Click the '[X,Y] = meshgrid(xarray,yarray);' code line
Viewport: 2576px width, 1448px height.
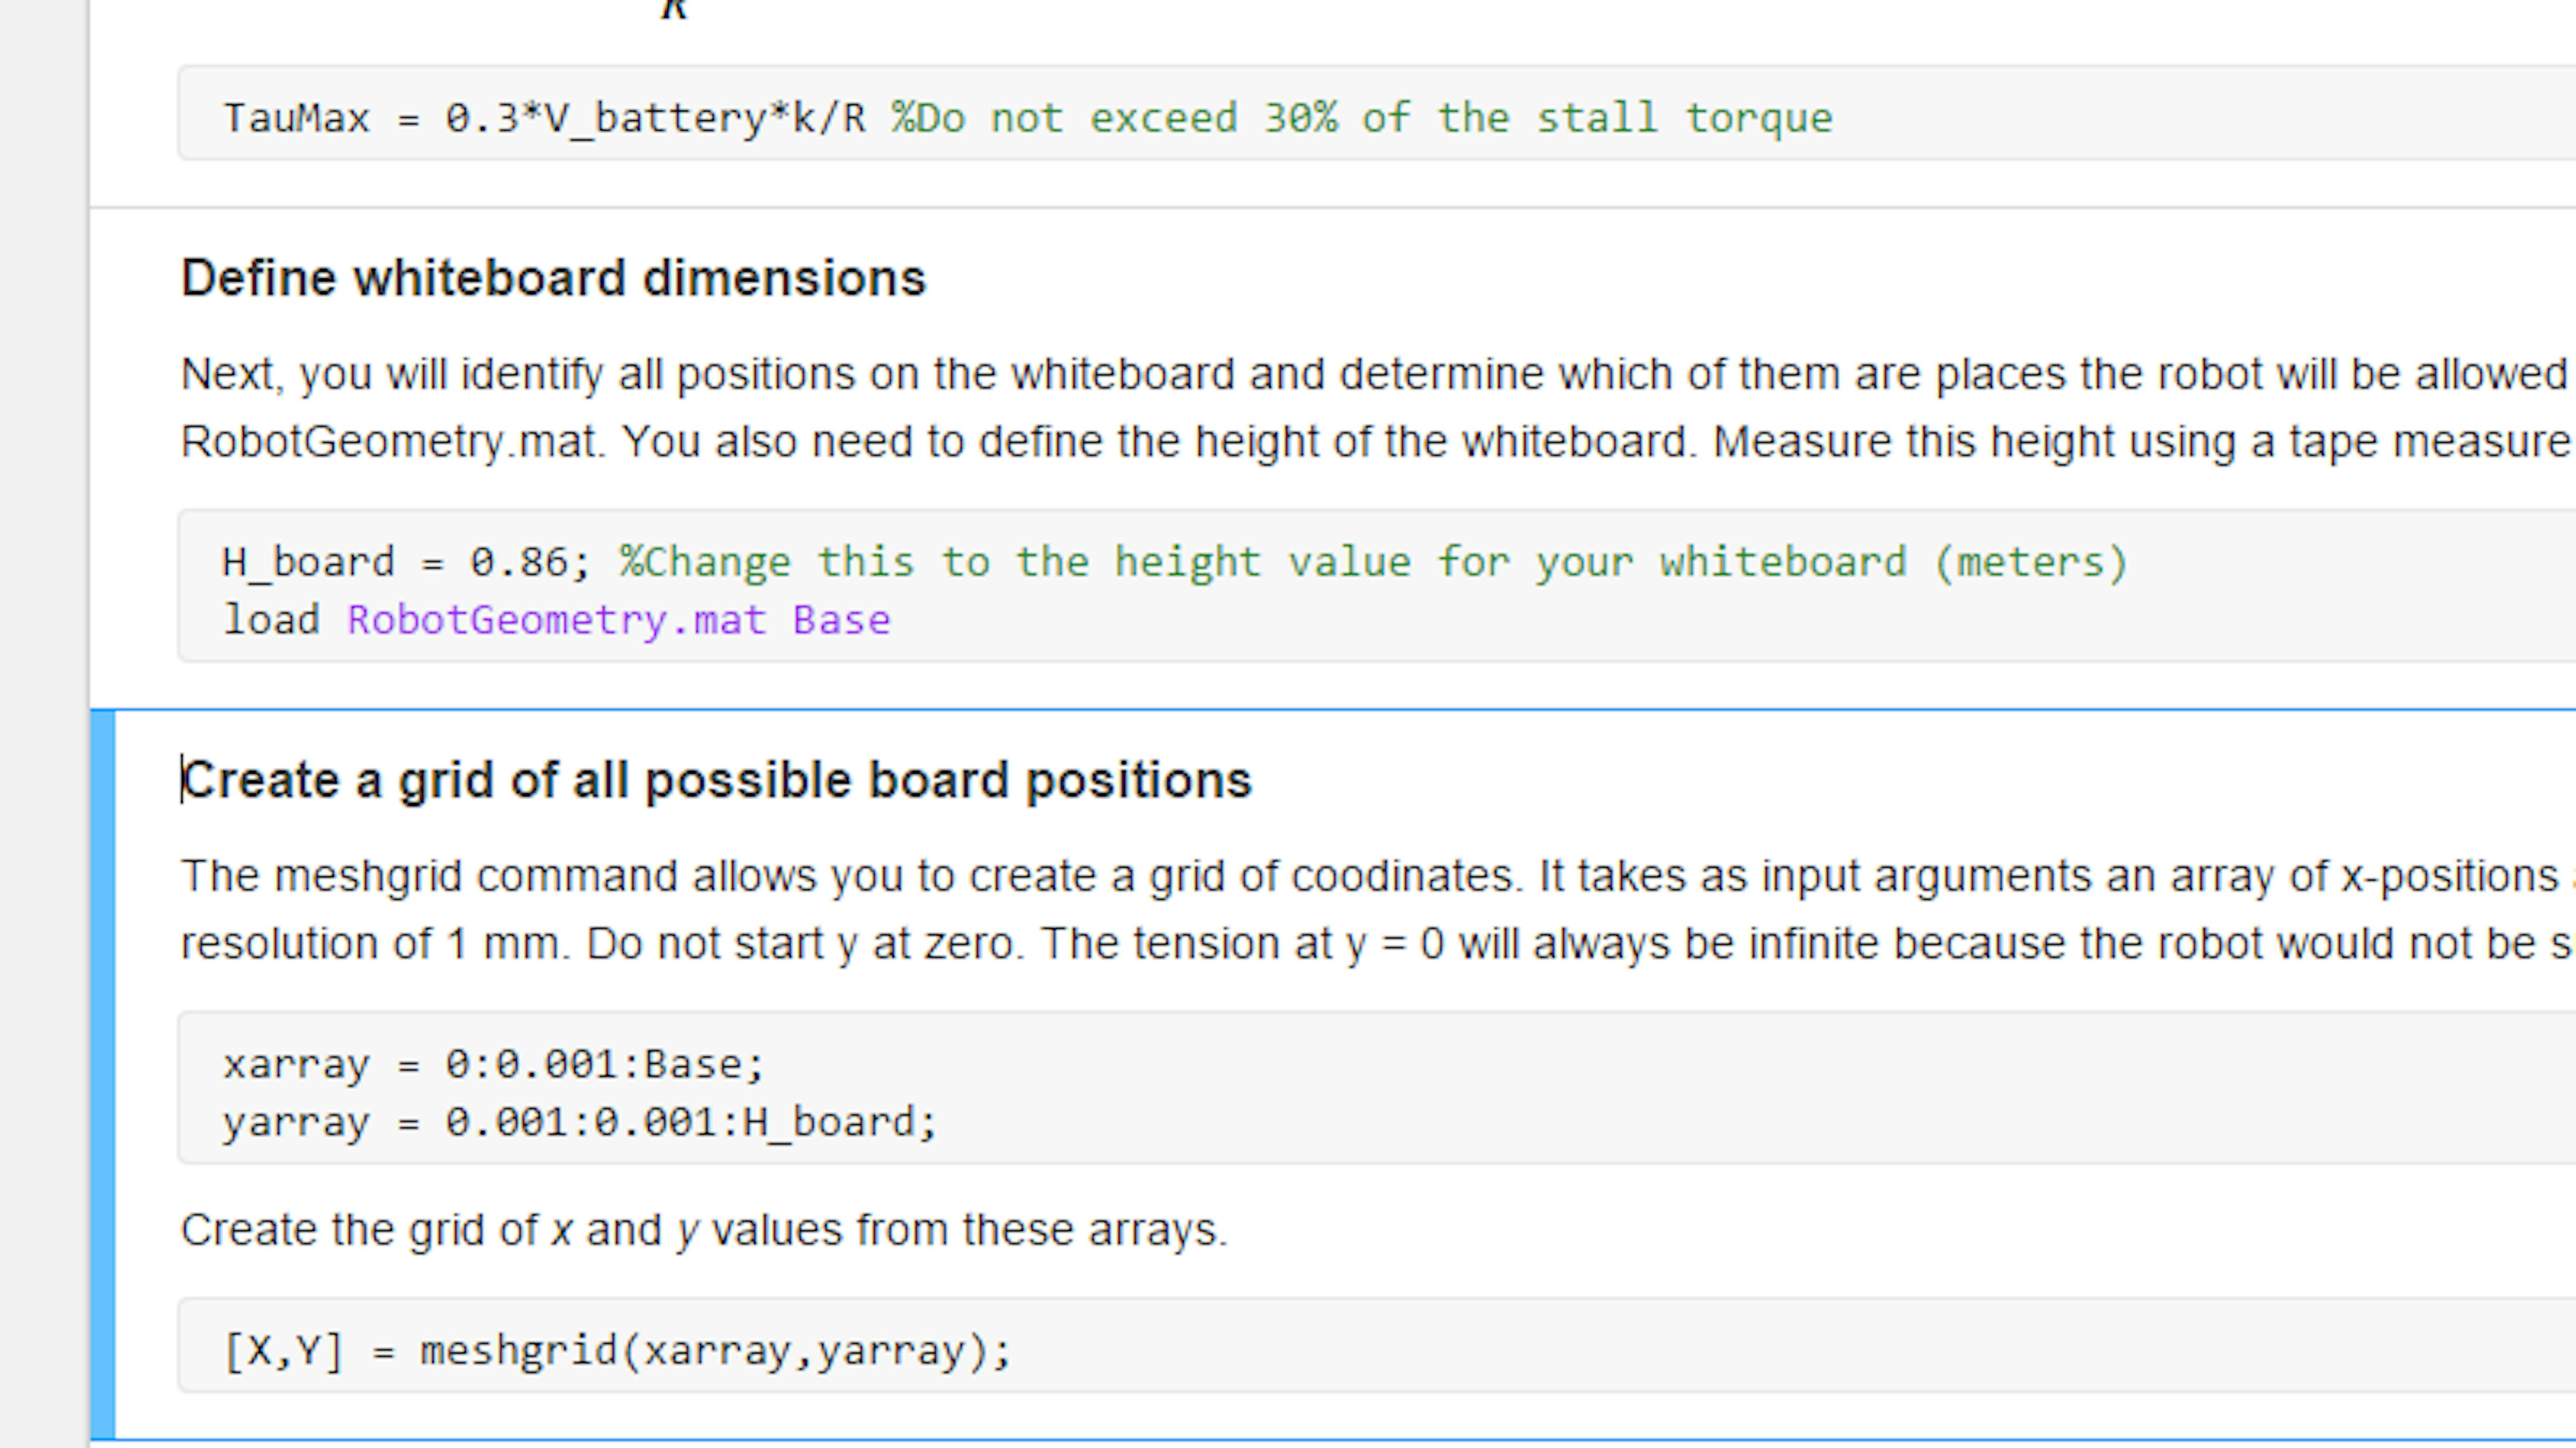pos(618,1351)
